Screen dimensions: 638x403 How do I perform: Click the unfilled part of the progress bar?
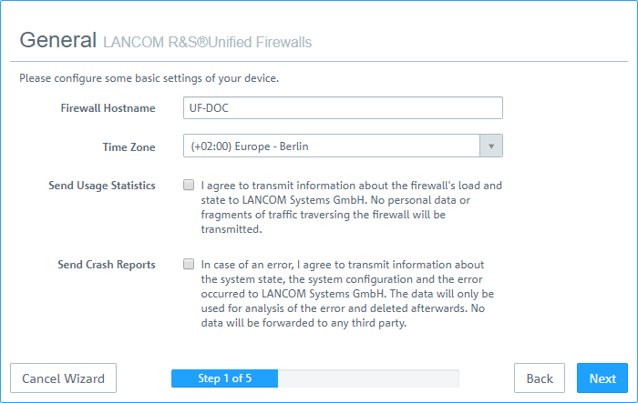pos(368,378)
